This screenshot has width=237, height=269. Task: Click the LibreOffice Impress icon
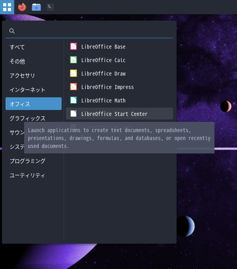pos(73,87)
